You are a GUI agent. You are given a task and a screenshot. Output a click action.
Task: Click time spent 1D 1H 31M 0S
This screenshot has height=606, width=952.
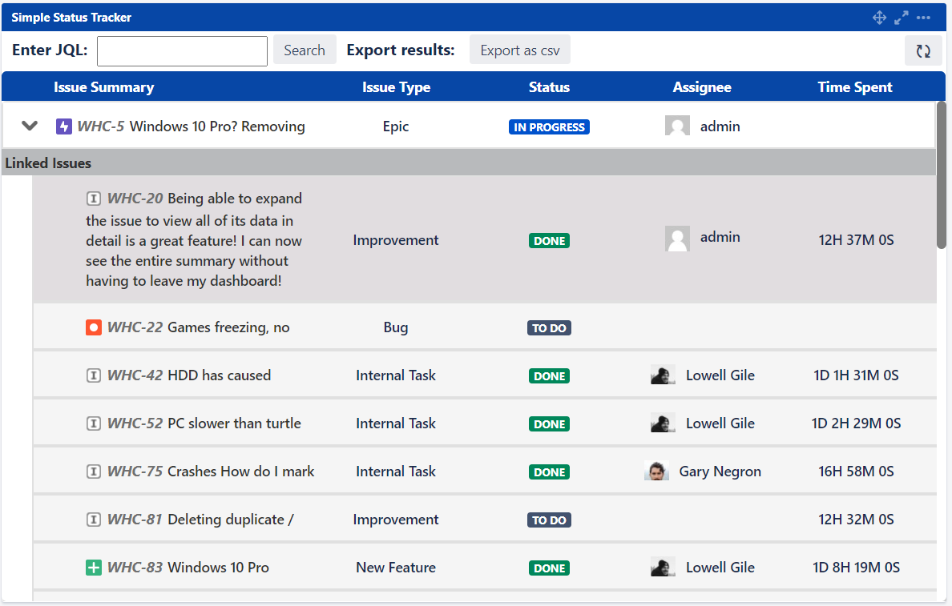856,375
